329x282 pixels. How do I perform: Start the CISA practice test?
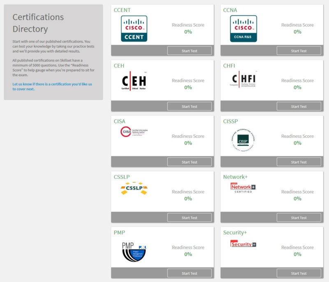pyautogui.click(x=190, y=162)
